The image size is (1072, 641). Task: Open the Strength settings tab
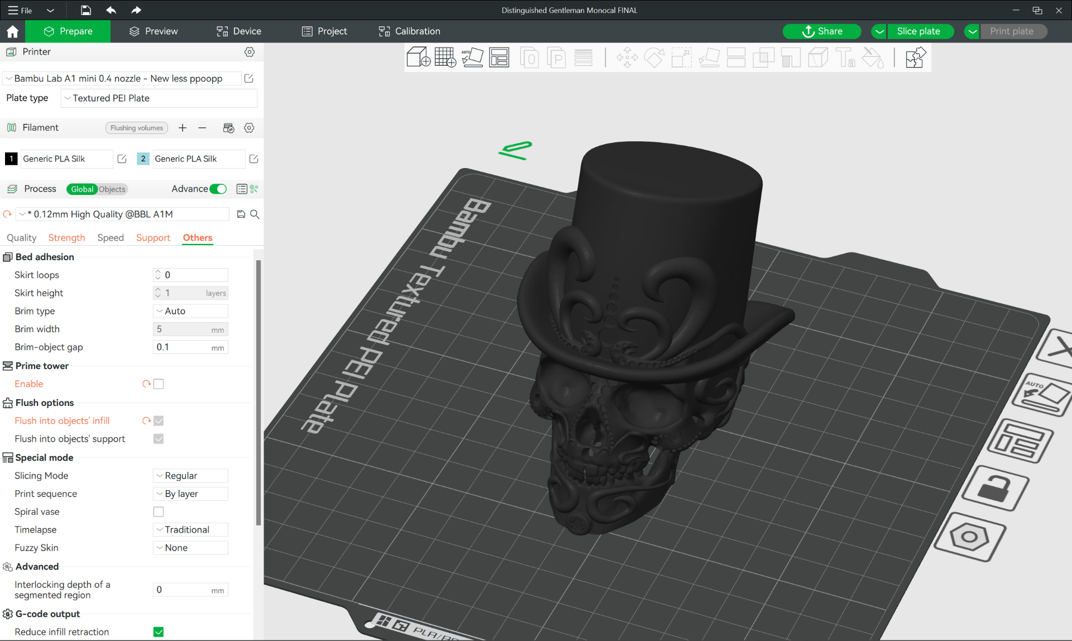tap(66, 238)
